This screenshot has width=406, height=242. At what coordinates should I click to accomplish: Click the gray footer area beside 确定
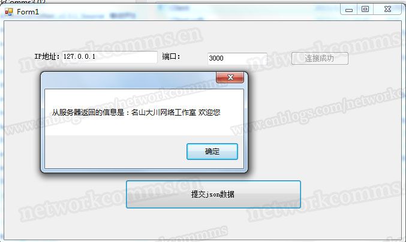point(115,152)
